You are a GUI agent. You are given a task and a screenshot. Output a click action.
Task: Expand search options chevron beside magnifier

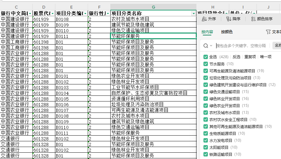point(211,46)
